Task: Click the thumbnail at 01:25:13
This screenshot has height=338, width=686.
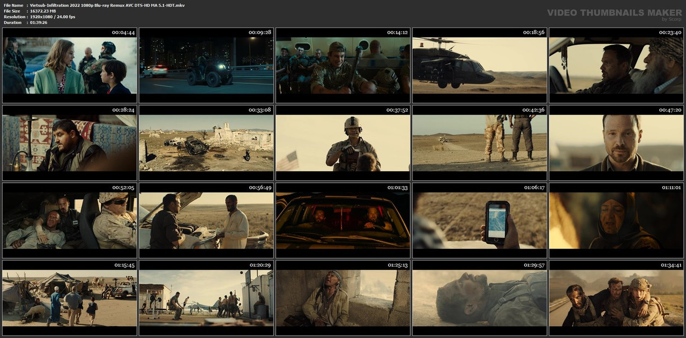Action: click(x=343, y=298)
